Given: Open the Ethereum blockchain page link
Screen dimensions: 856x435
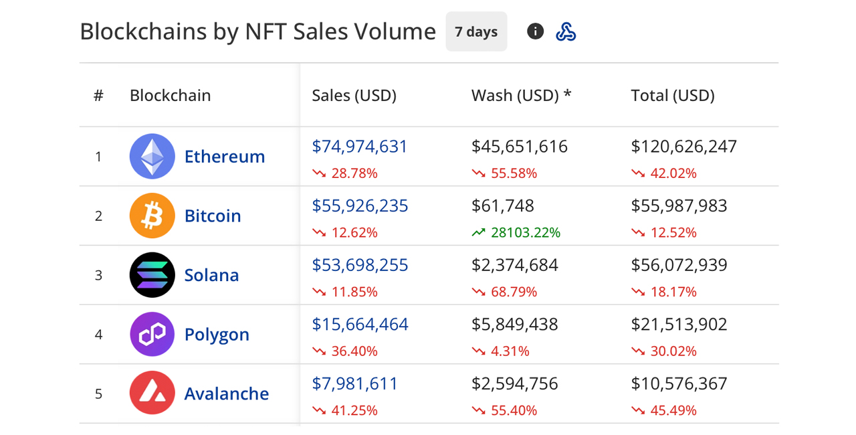Looking at the screenshot, I should tap(224, 156).
